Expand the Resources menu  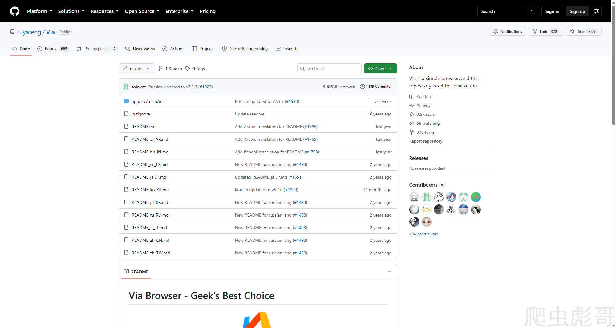[x=104, y=11]
